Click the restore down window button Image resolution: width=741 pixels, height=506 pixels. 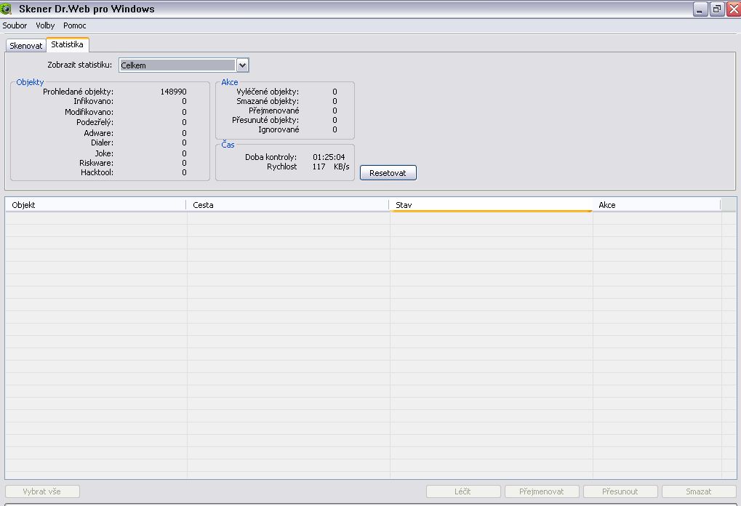[x=716, y=9]
